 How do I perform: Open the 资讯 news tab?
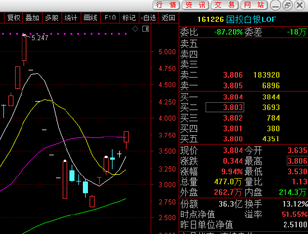click(x=195, y=5)
